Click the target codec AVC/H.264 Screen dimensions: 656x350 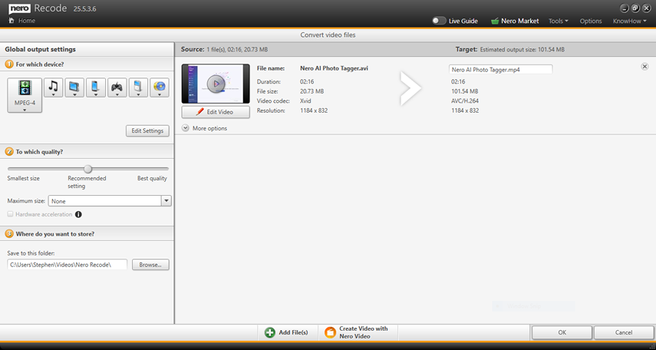click(x=465, y=101)
